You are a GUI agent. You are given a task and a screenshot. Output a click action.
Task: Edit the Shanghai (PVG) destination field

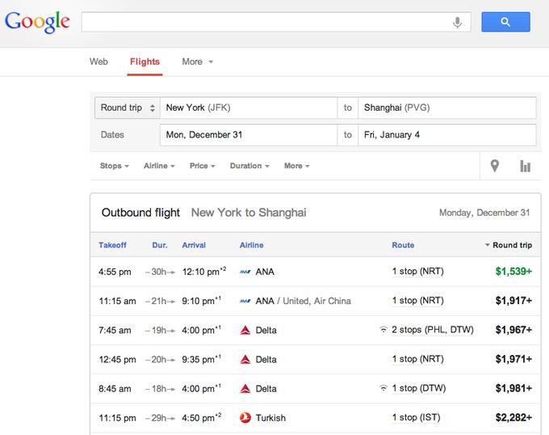[x=446, y=108]
